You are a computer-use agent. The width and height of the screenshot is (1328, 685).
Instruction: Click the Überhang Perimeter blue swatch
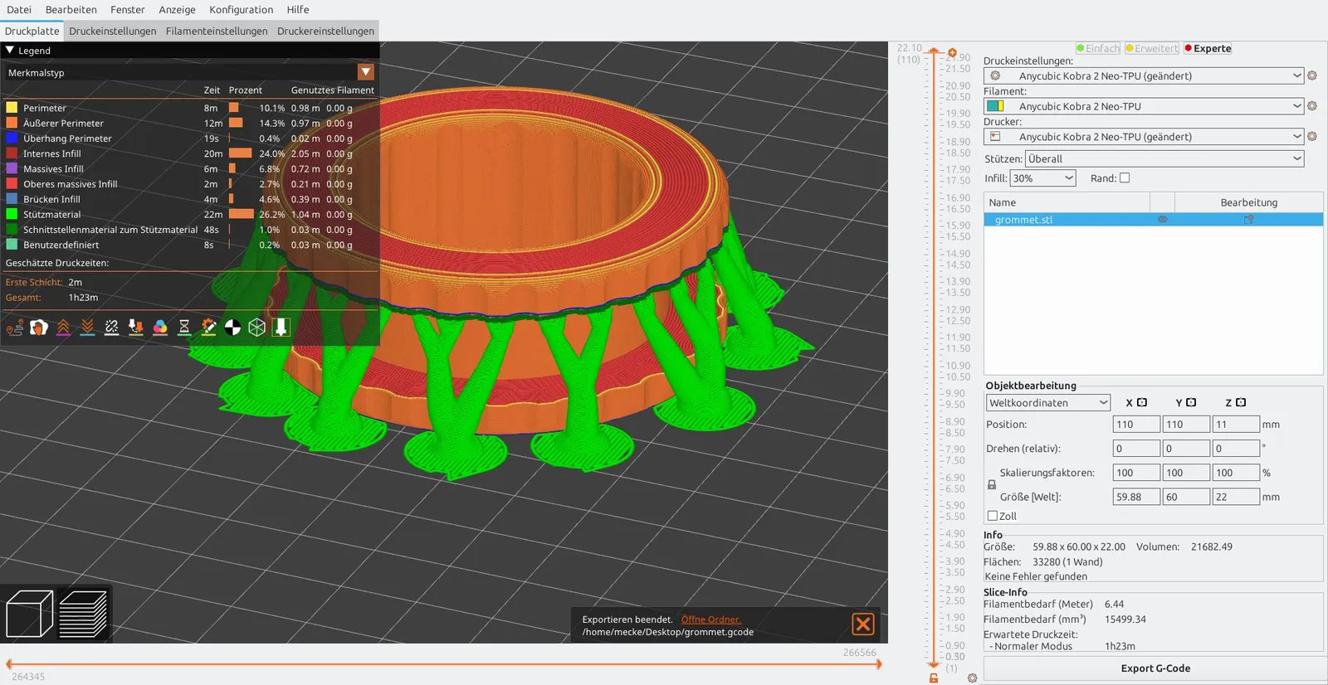click(12, 138)
